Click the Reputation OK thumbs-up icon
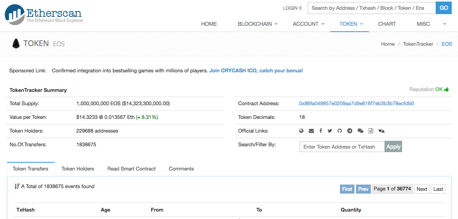 (x=446, y=90)
